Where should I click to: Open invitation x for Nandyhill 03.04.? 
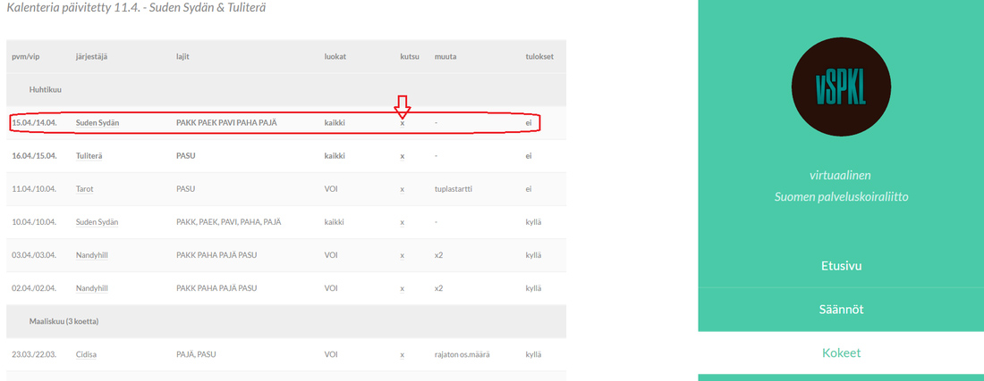click(403, 255)
